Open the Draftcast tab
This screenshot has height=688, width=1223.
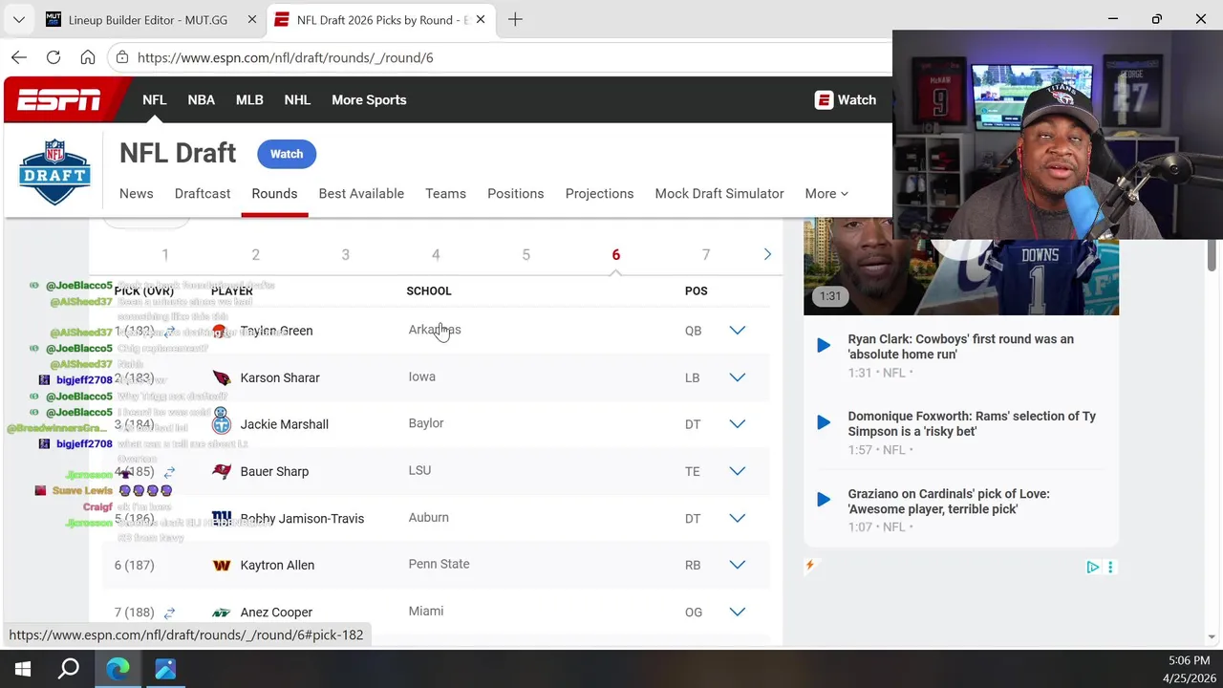pos(203,193)
